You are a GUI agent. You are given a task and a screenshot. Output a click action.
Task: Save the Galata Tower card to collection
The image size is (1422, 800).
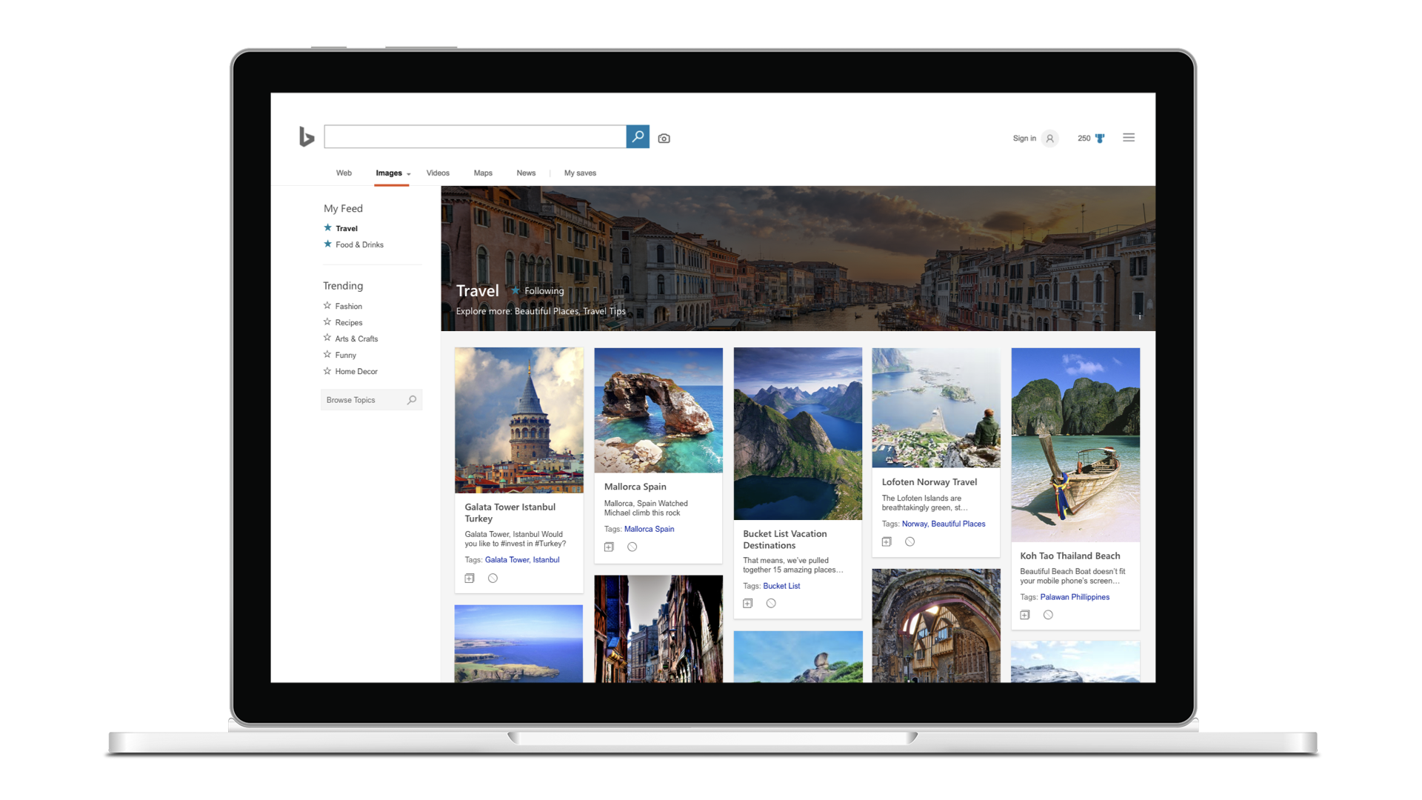470,579
